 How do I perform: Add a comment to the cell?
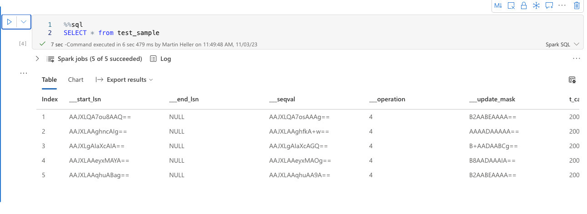click(x=549, y=5)
